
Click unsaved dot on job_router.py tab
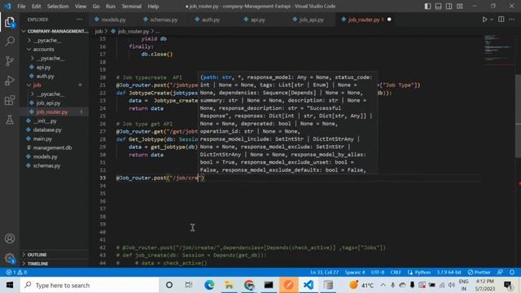coord(389,20)
